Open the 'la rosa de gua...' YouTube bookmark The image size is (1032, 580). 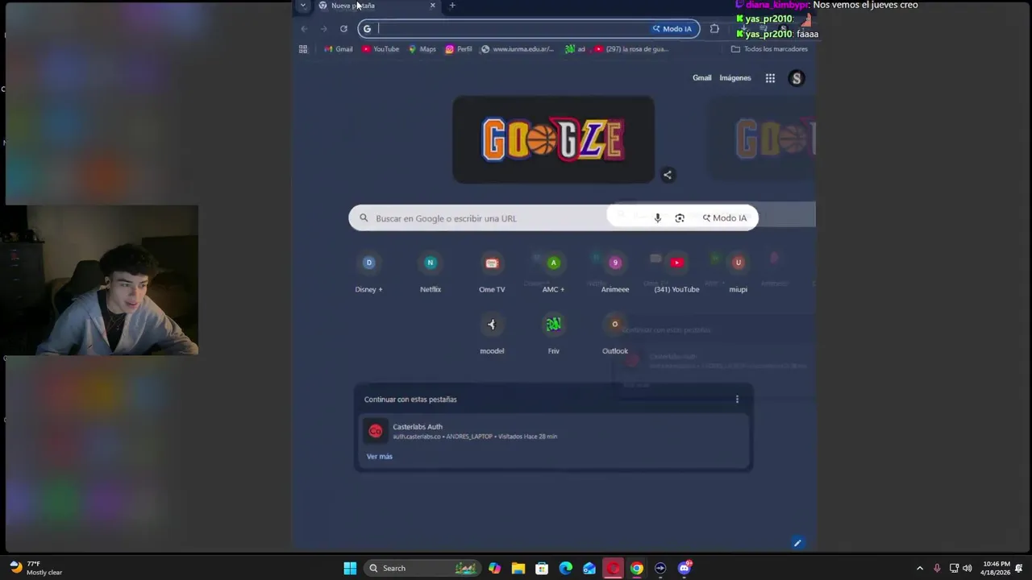coord(631,49)
